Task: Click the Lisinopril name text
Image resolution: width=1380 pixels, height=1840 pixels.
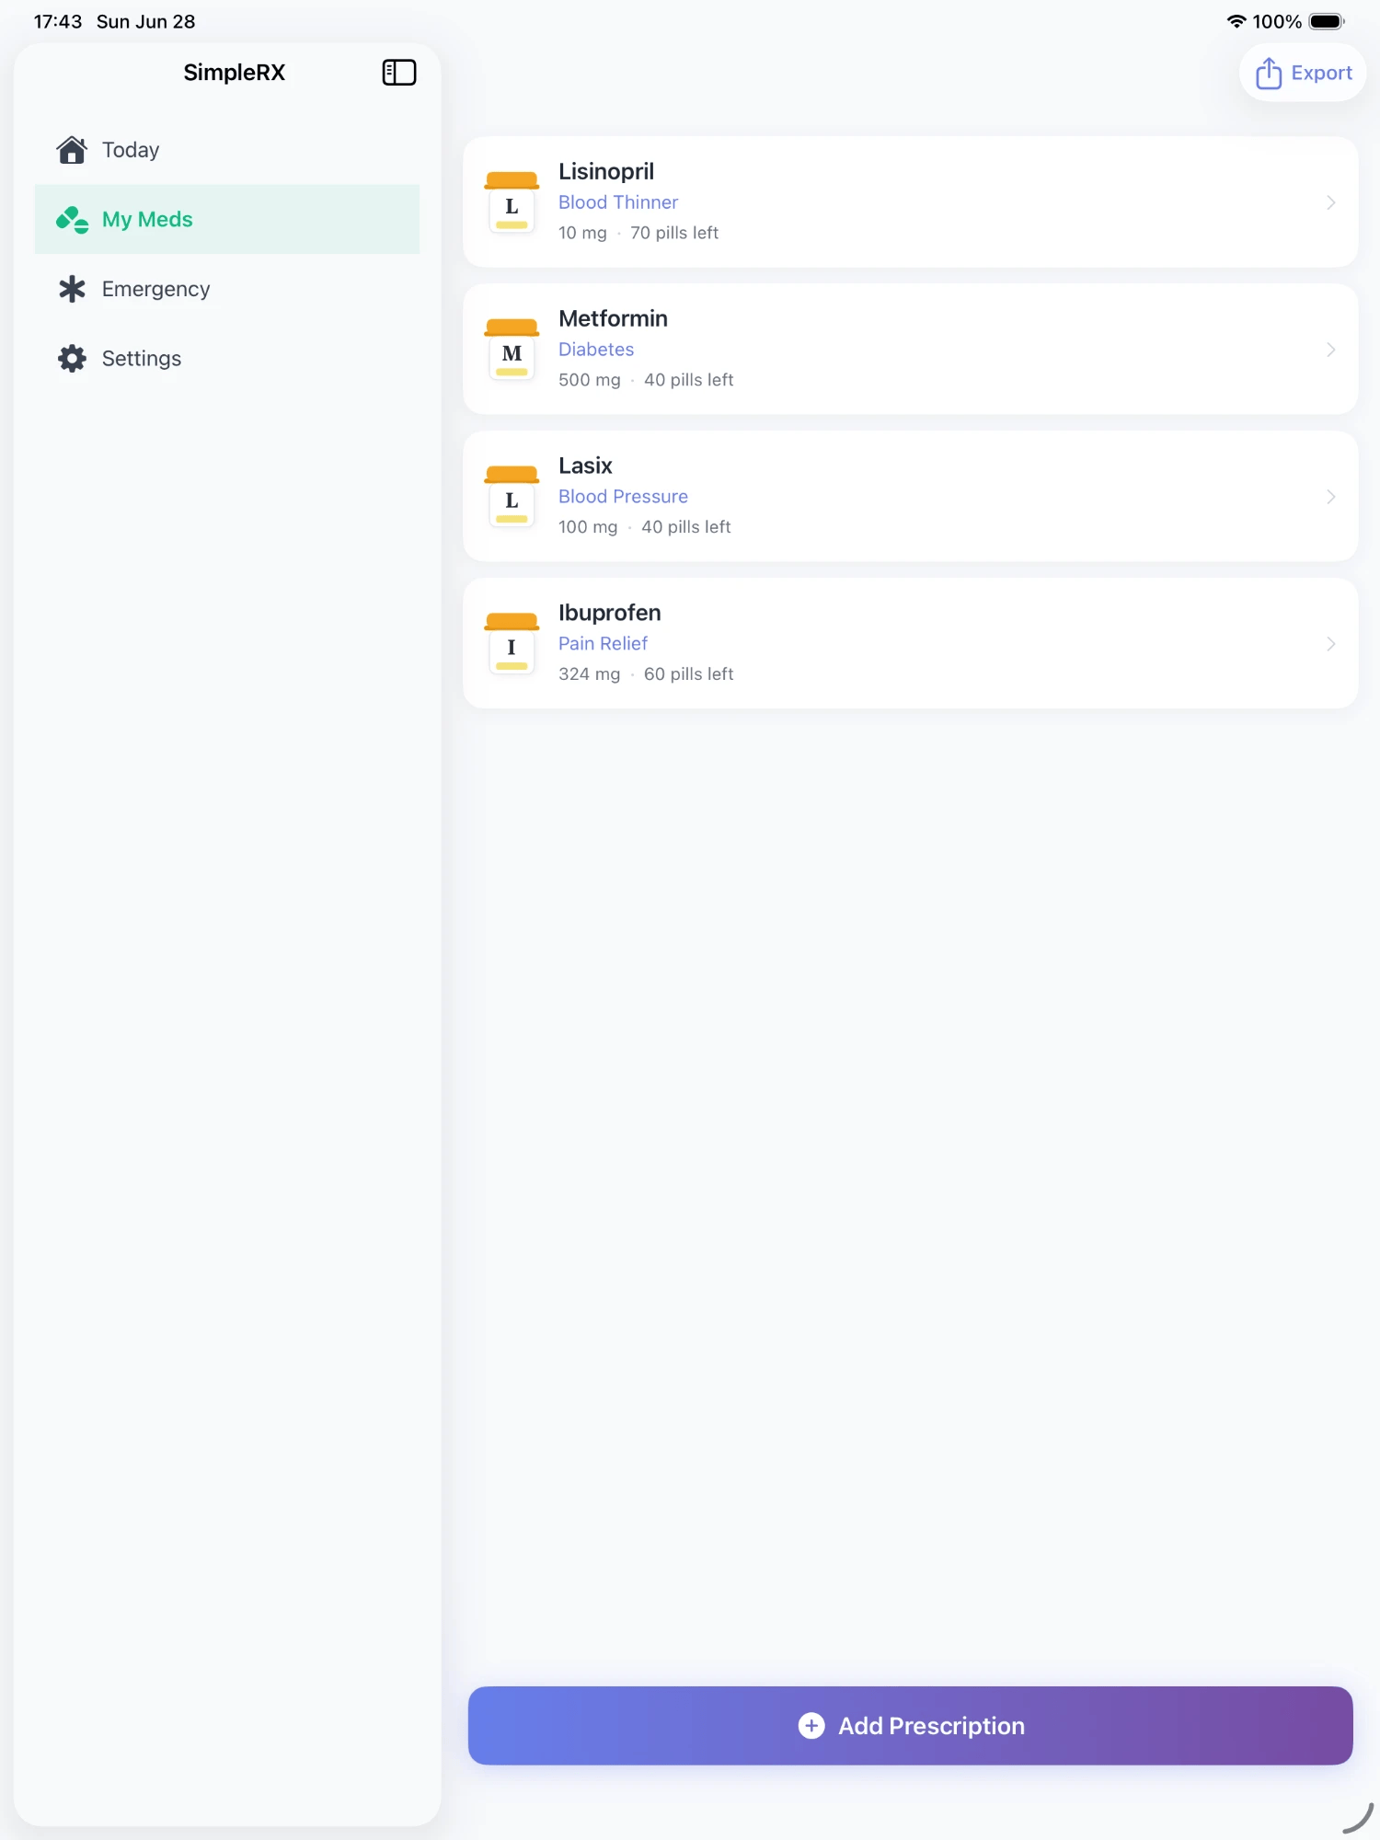Action: 606,172
